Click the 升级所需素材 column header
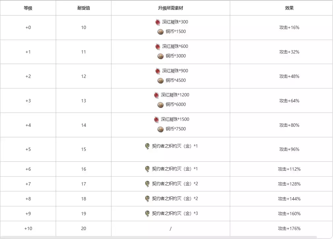The image size is (333, 239). click(x=170, y=8)
